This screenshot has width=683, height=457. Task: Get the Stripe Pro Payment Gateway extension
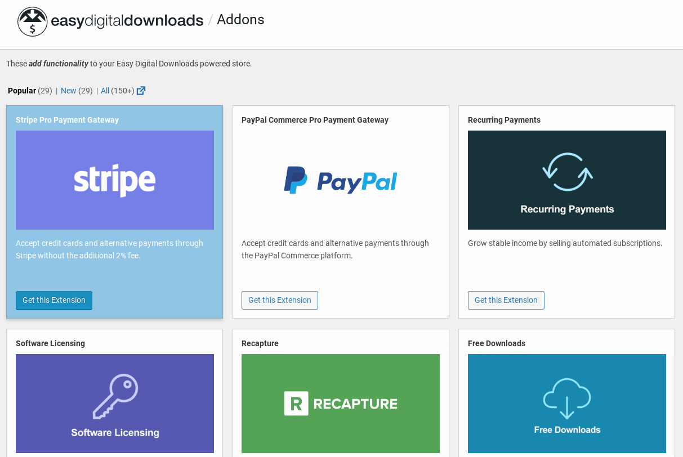click(x=53, y=300)
